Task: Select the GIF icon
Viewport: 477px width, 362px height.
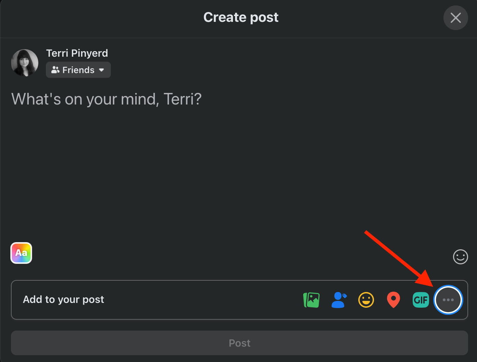Action: pos(421,300)
